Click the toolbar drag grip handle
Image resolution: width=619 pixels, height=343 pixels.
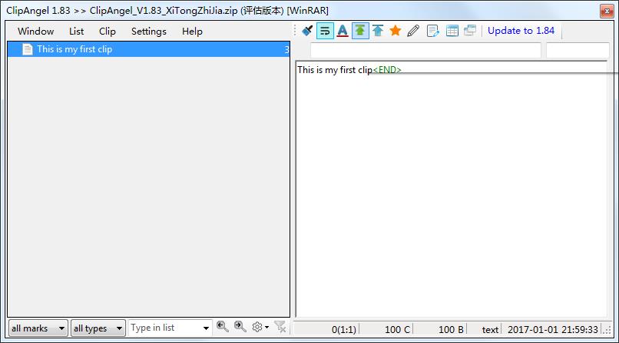click(x=295, y=31)
